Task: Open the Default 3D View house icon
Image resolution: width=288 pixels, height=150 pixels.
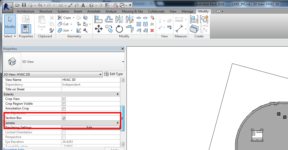Action: coord(91,5)
